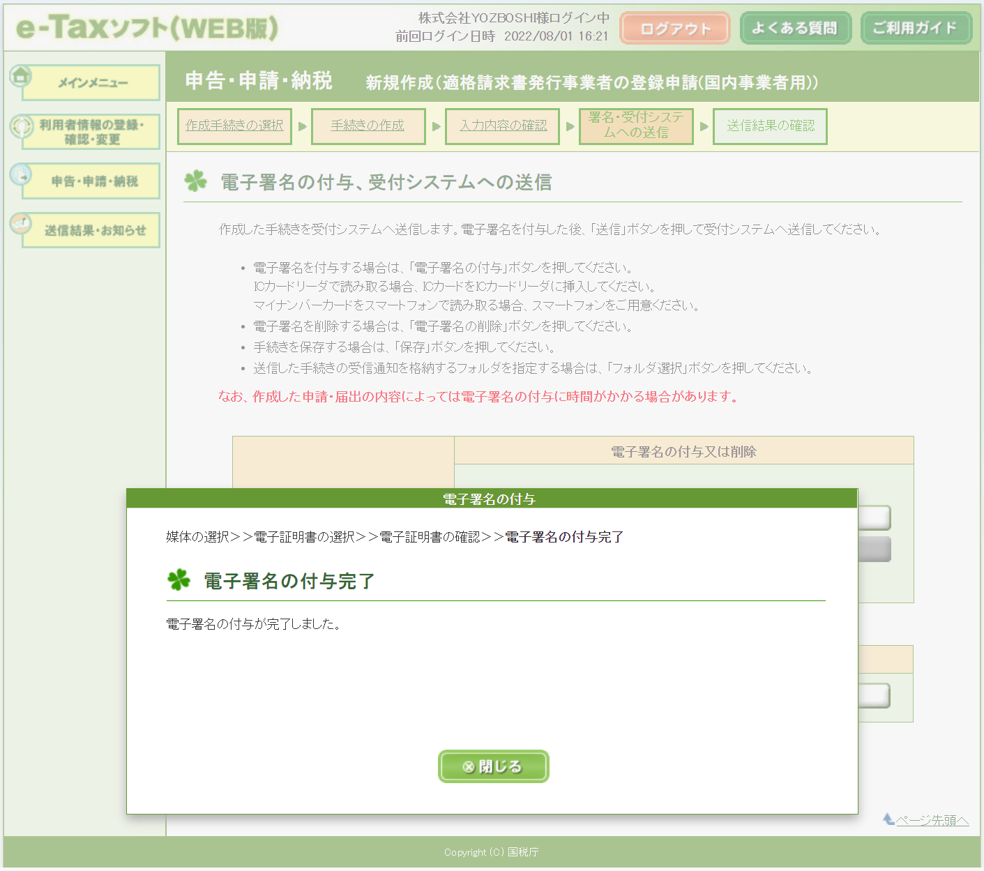
Task: Click the clover icon beside 電子署名の付与完了
Action: point(179,580)
